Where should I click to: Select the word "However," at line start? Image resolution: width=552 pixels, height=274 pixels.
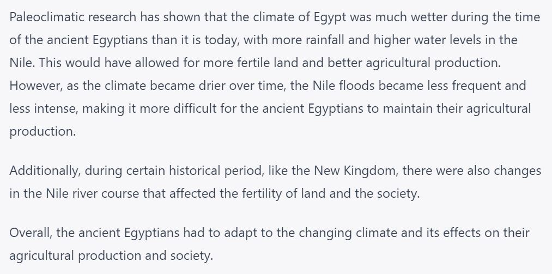point(36,86)
